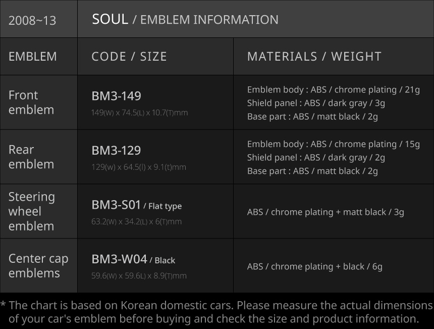This screenshot has height=329, width=434.
Task: Click the 149 x 74.5 x 10.7 mm size text
Action: point(139,113)
